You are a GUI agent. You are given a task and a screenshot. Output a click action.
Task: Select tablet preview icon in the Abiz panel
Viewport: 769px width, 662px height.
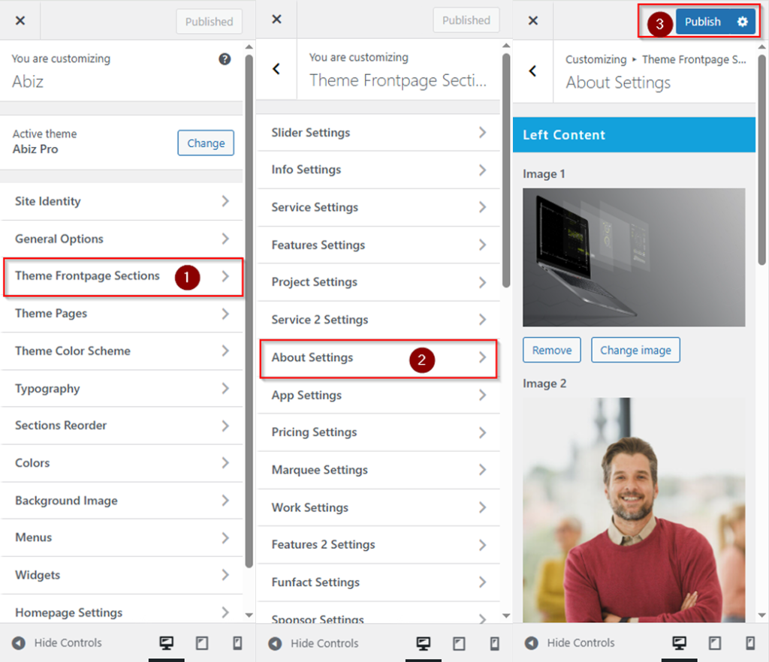click(202, 643)
